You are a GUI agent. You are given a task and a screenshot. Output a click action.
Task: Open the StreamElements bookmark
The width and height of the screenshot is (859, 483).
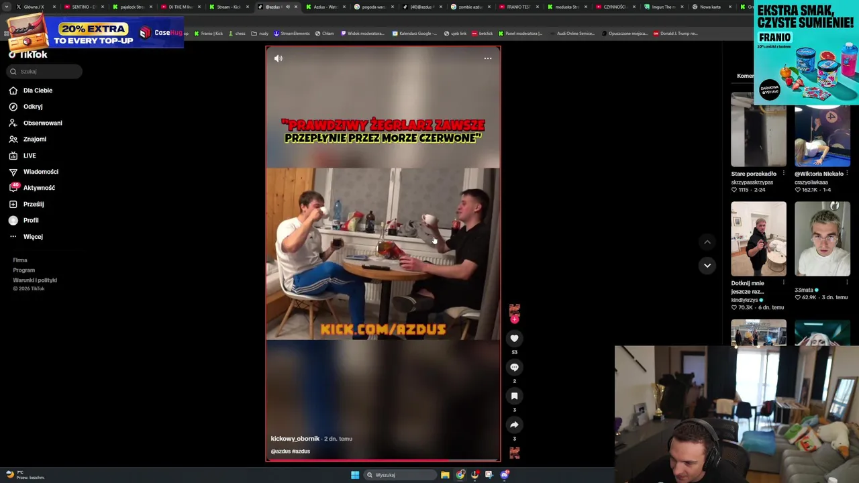click(x=291, y=34)
